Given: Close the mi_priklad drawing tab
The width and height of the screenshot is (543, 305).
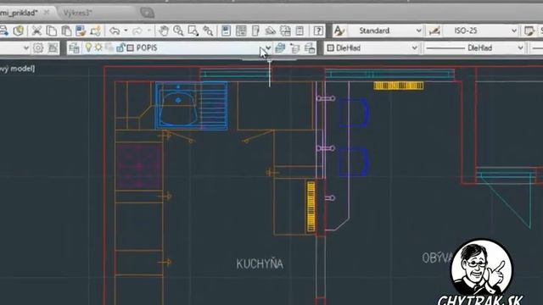Looking at the screenshot, I should tap(47, 13).
